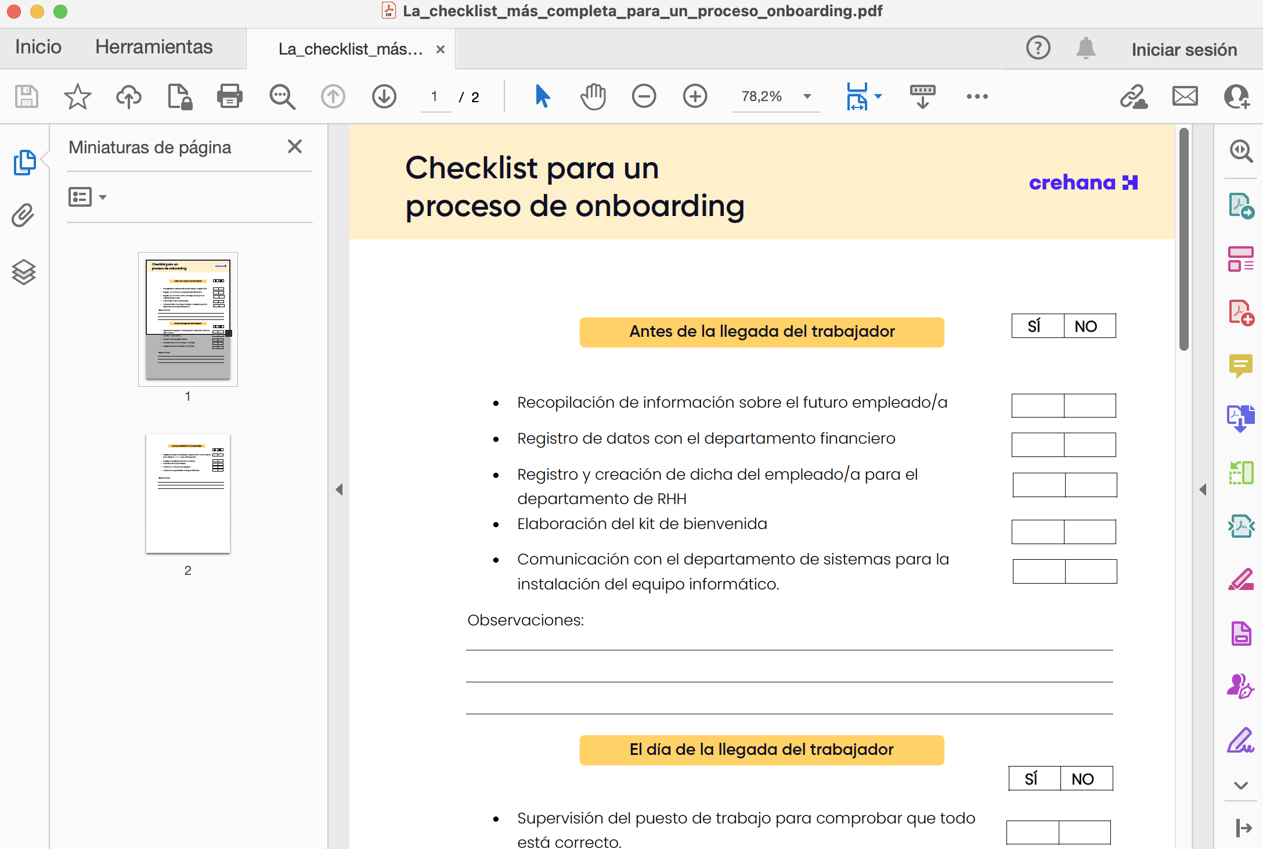This screenshot has height=849, width=1263.
Task: Open the page thumbnails panel
Action: click(24, 163)
